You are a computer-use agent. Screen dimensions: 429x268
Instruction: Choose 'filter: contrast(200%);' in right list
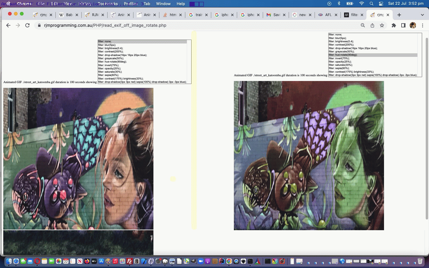pos(373,45)
